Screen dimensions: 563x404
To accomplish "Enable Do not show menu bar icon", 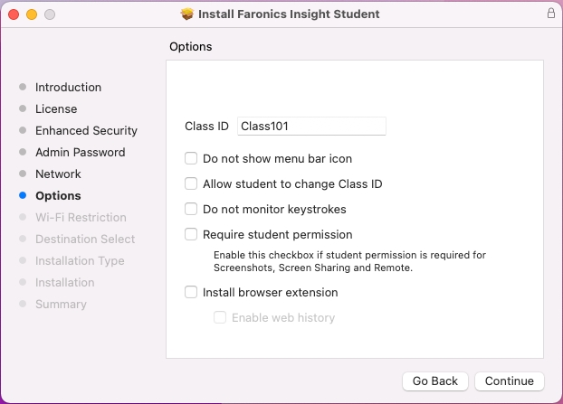I will click(x=191, y=158).
